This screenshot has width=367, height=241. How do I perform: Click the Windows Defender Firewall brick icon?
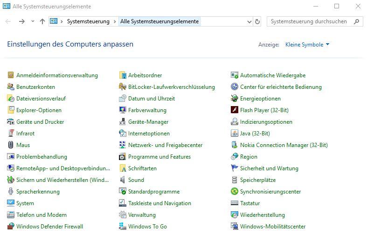click(11, 226)
